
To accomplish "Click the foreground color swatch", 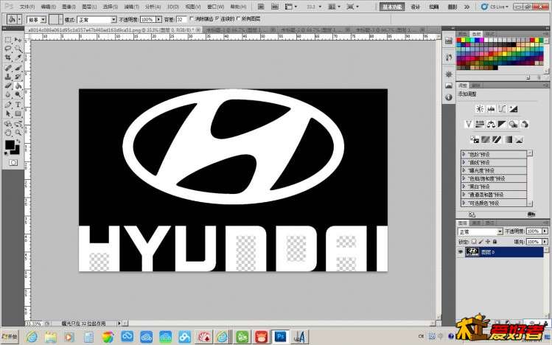I will click(10, 144).
